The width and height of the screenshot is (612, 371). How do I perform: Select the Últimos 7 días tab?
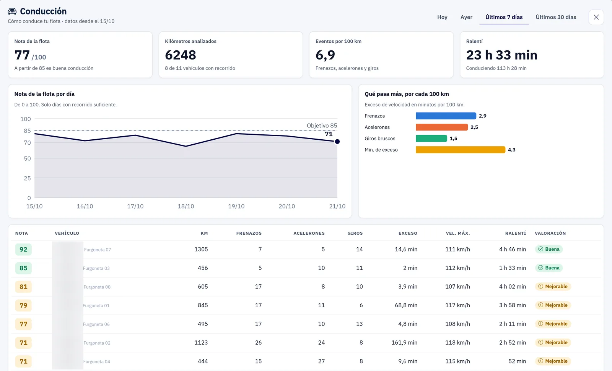[504, 17]
